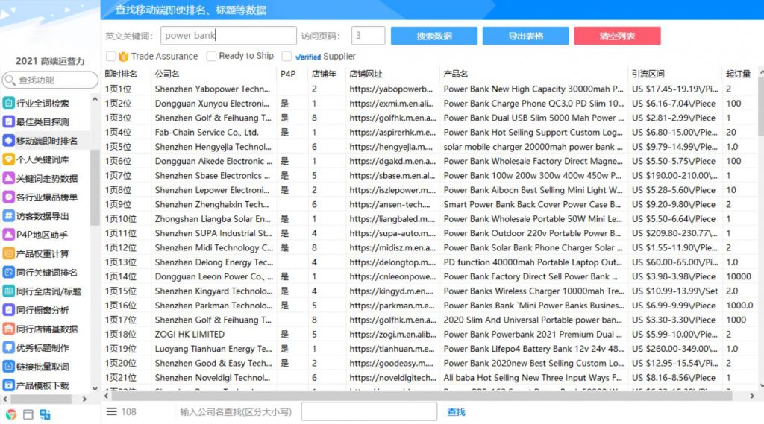Image resolution: width=764 pixels, height=424 pixels.
Task: Click the hamburger list icon beside 108
Action: [x=112, y=412]
